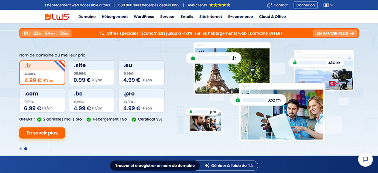Click the sparkle icon on the AI generate tab
This screenshot has height=173, width=378.
[207, 166]
